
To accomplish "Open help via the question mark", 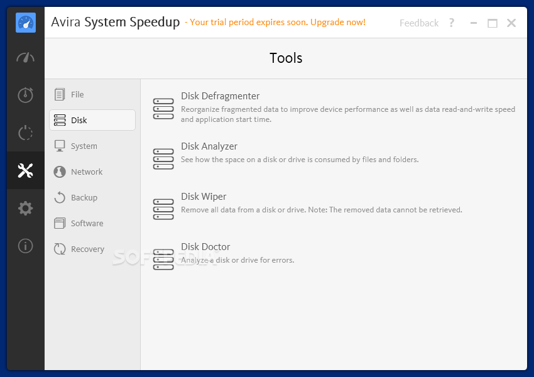I will pyautogui.click(x=452, y=23).
